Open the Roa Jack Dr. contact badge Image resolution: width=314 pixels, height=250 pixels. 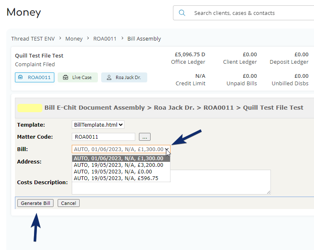tap(124, 77)
